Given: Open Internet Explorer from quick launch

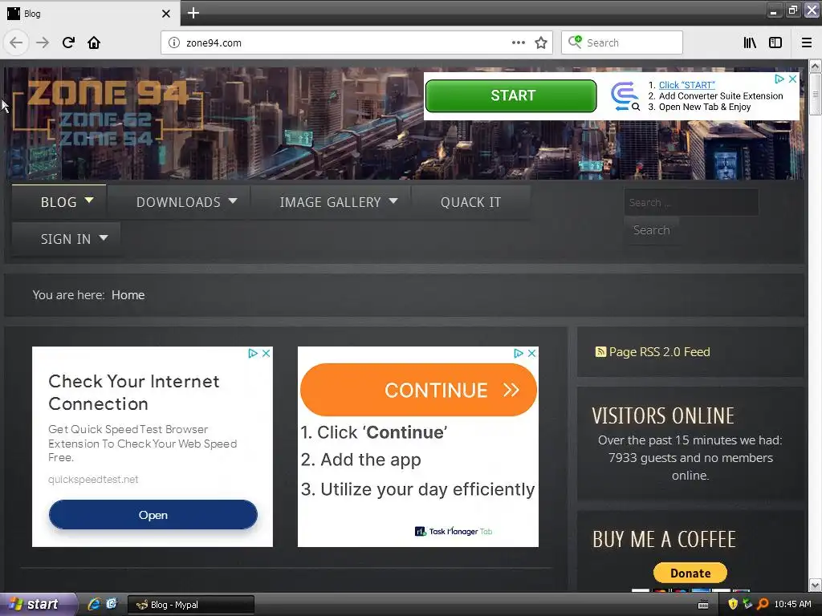Looking at the screenshot, I should pyautogui.click(x=94, y=604).
